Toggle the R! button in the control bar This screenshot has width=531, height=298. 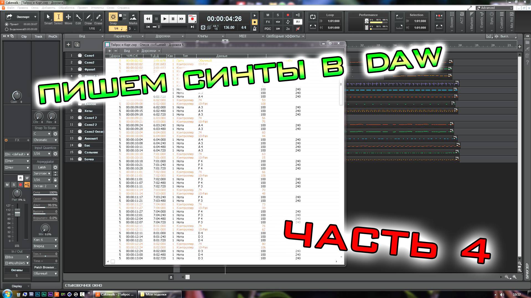pyautogui.click(x=298, y=22)
